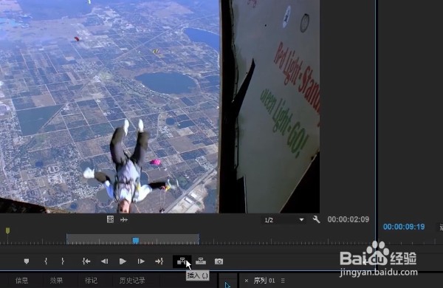Click the 00:00:02:09 duration timecode
This screenshot has width=443, height=288.
[348, 219]
